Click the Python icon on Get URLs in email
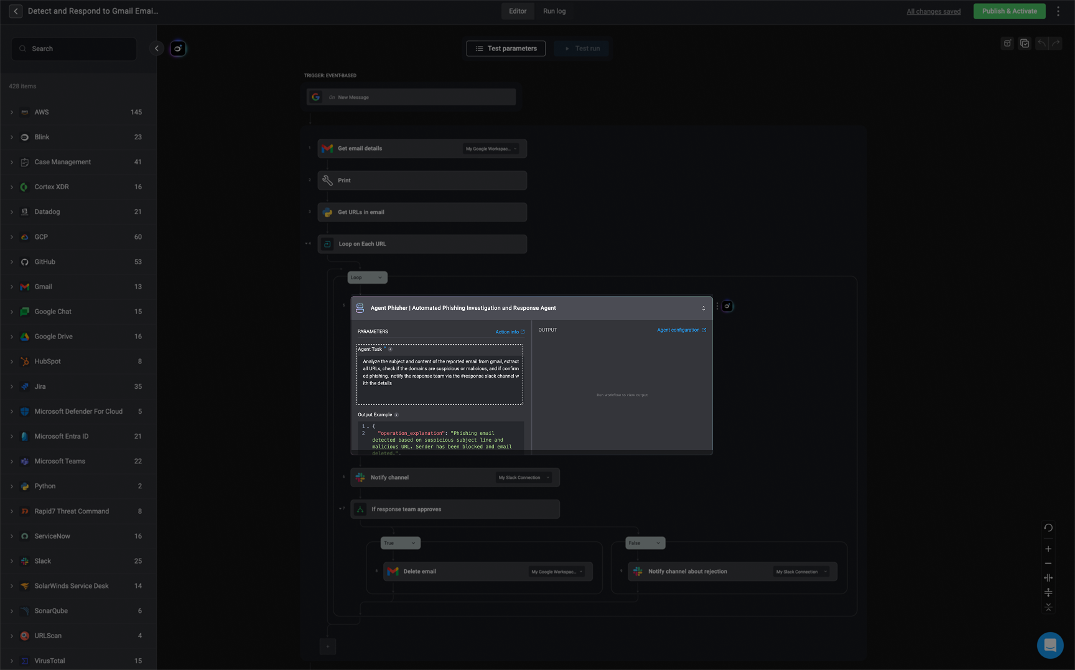This screenshot has height=670, width=1075. (x=327, y=212)
